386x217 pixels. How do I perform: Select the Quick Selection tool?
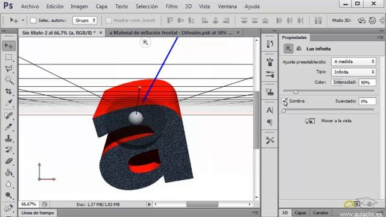click(x=9, y=80)
